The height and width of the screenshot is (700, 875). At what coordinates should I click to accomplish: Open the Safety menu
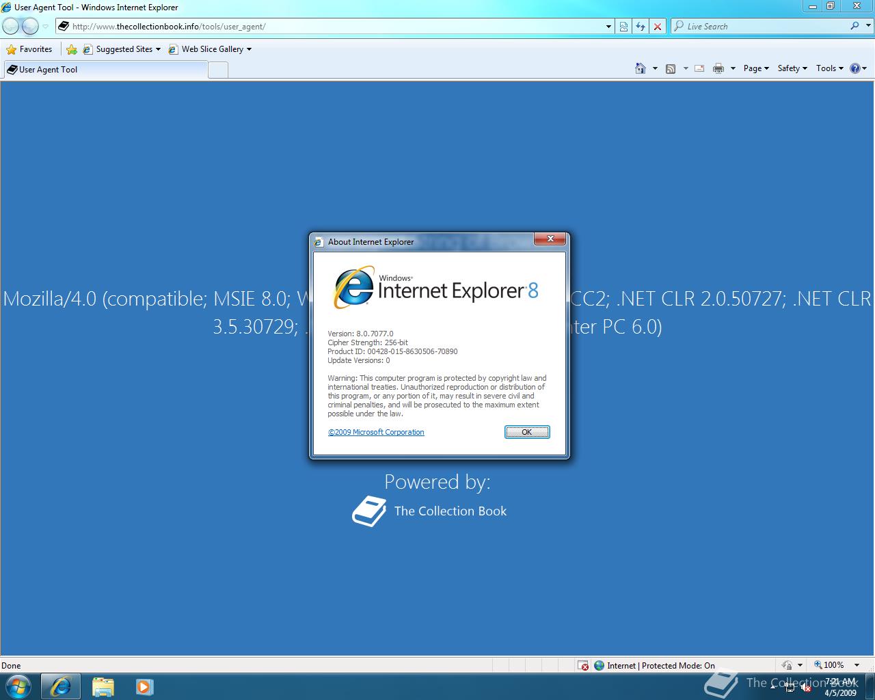(792, 68)
